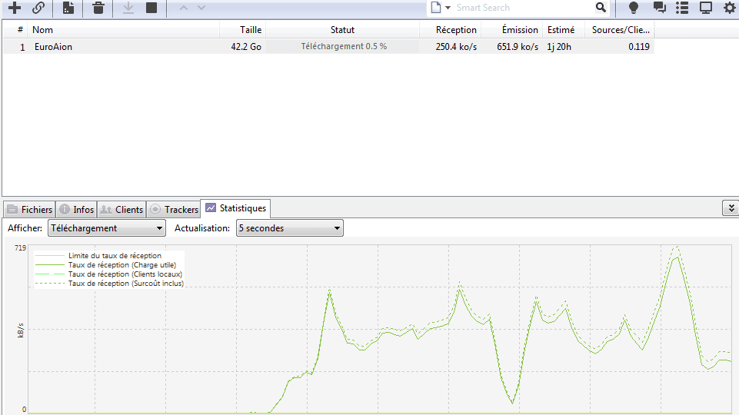Screen dimensions: 739x415
Task: Collapse the details panel with double-chevron button
Action: click(x=730, y=208)
